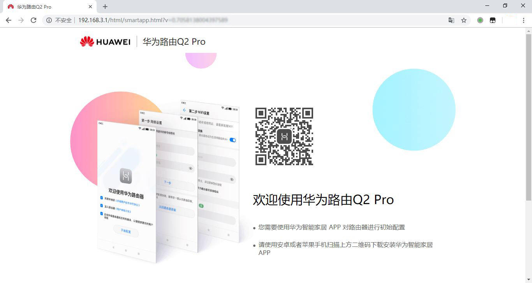
Task: Open a new tab with plus button
Action: tap(105, 7)
